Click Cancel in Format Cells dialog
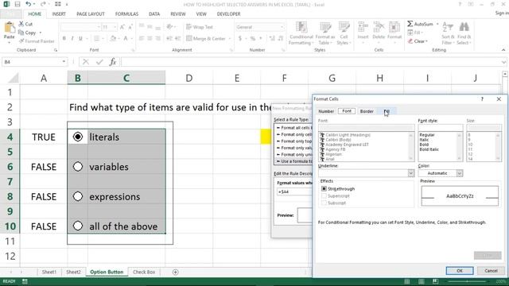 click(x=491, y=270)
